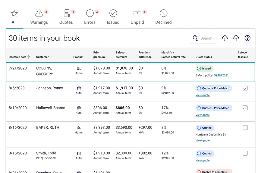
Task: Click Quoted - Price Match badge for Hollowell
Action: point(214,108)
